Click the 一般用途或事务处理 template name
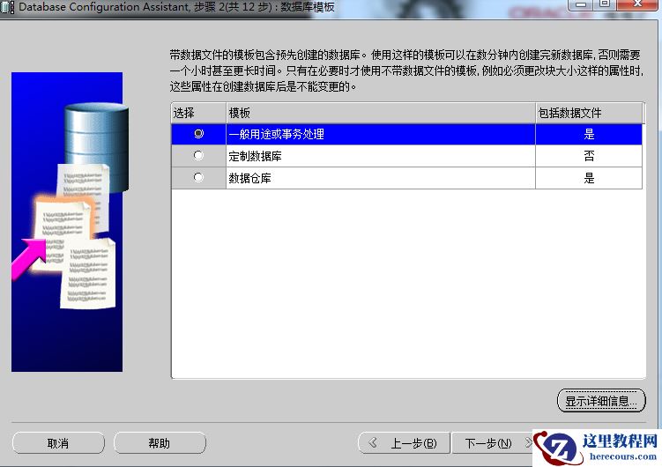Image resolution: width=662 pixels, height=467 pixels. 277,134
